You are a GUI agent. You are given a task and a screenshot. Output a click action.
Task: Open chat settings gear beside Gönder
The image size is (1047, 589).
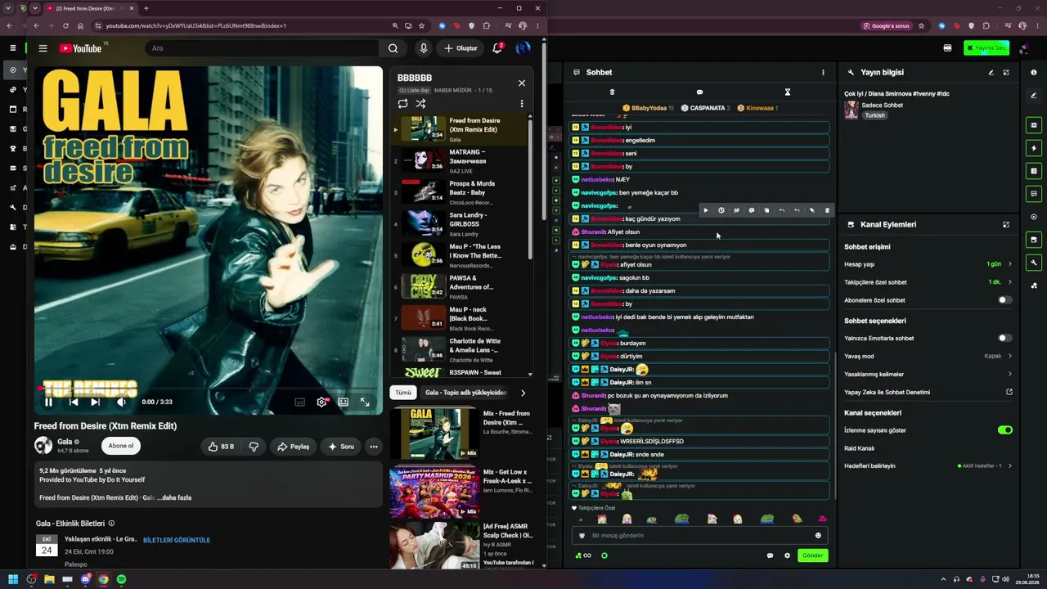(x=788, y=555)
